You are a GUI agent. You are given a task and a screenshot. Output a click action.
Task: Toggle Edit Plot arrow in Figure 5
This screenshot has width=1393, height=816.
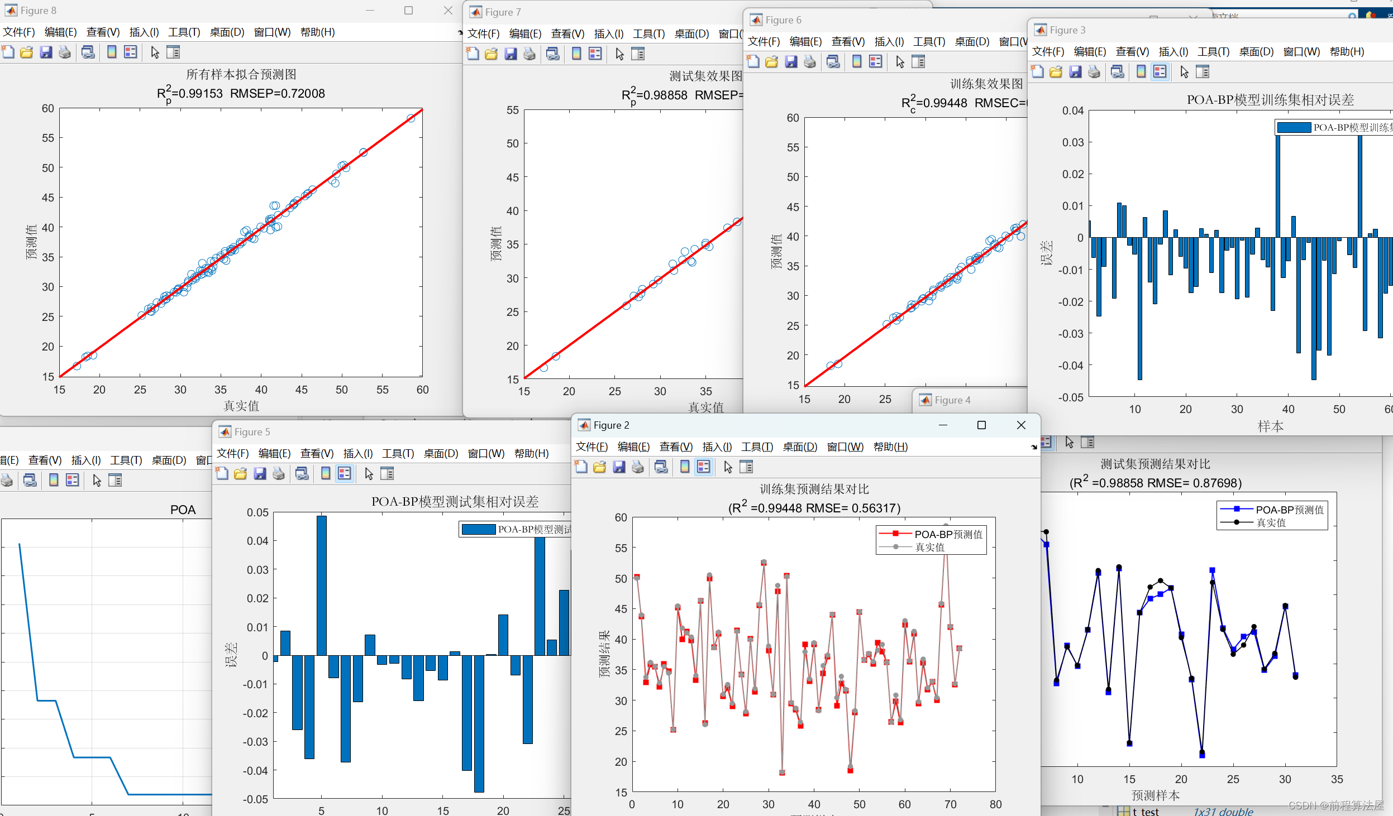click(x=369, y=474)
